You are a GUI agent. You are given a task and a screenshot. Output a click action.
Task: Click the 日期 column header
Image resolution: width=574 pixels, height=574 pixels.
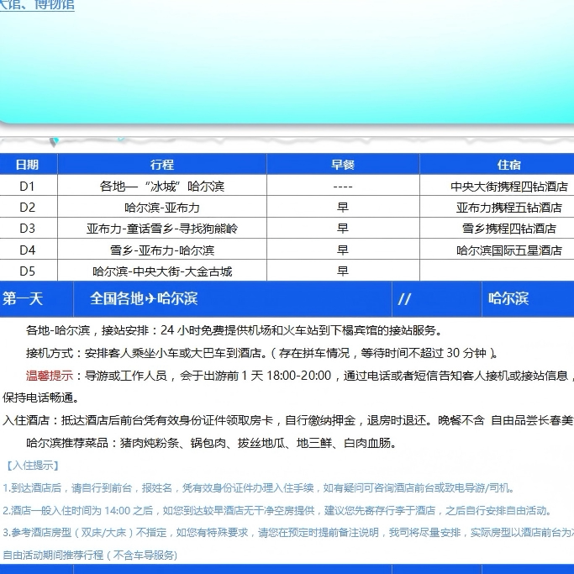(27, 165)
